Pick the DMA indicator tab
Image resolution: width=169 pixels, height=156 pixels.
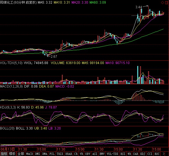[45, 154]
